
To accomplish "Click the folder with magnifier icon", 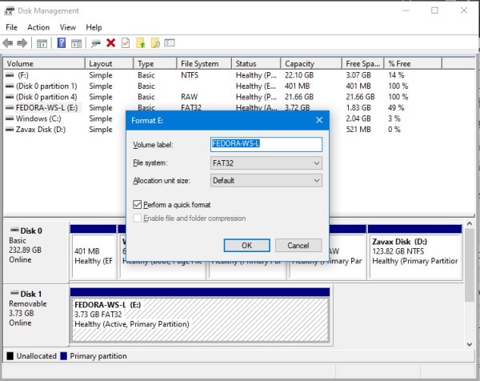I will pyautogui.click(x=155, y=43).
